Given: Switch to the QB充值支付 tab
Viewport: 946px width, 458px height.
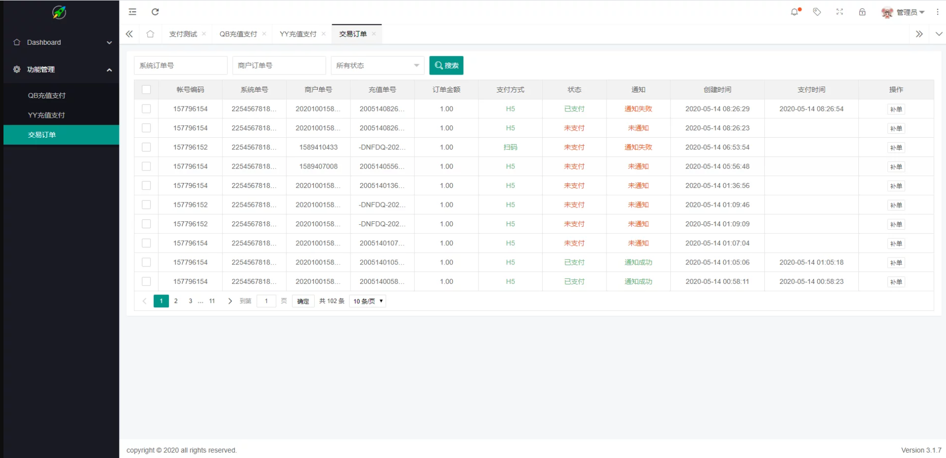Looking at the screenshot, I should tap(237, 33).
